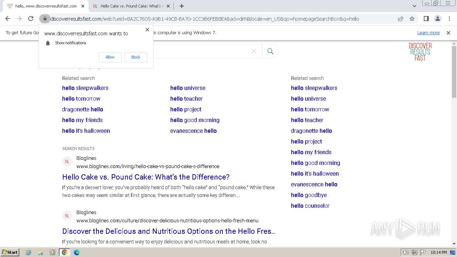Open hello counselor related search

pos(310,206)
